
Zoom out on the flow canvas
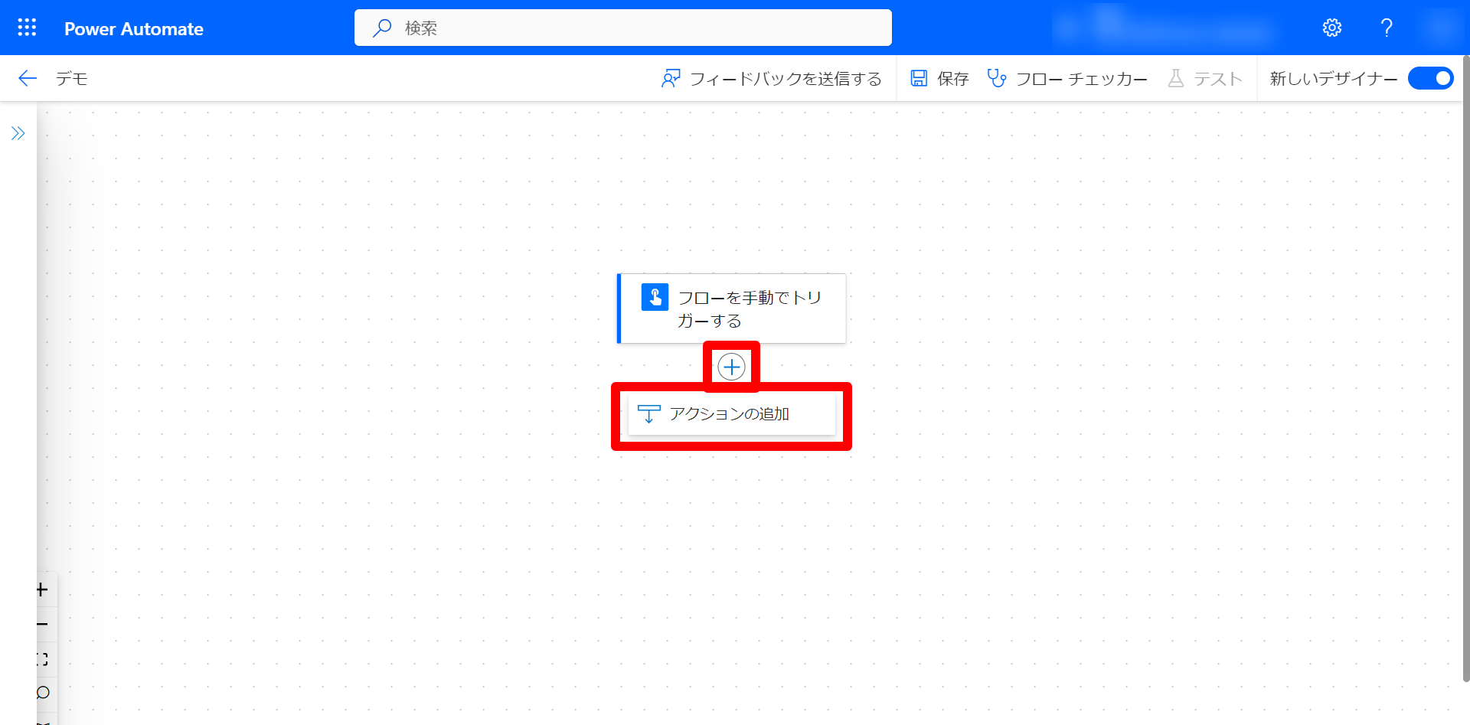click(x=42, y=623)
